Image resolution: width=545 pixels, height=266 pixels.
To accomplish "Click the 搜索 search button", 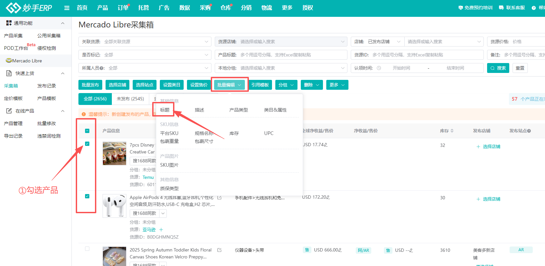I will [498, 68].
